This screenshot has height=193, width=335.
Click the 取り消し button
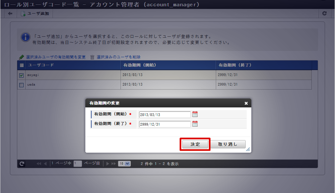(227, 144)
